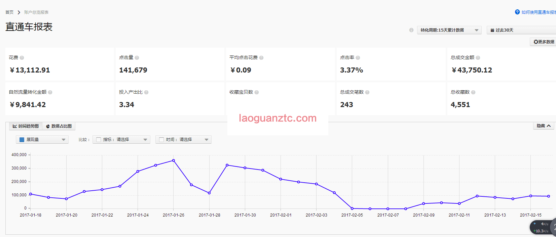Click the 400,000 y-axis label

[19, 155]
